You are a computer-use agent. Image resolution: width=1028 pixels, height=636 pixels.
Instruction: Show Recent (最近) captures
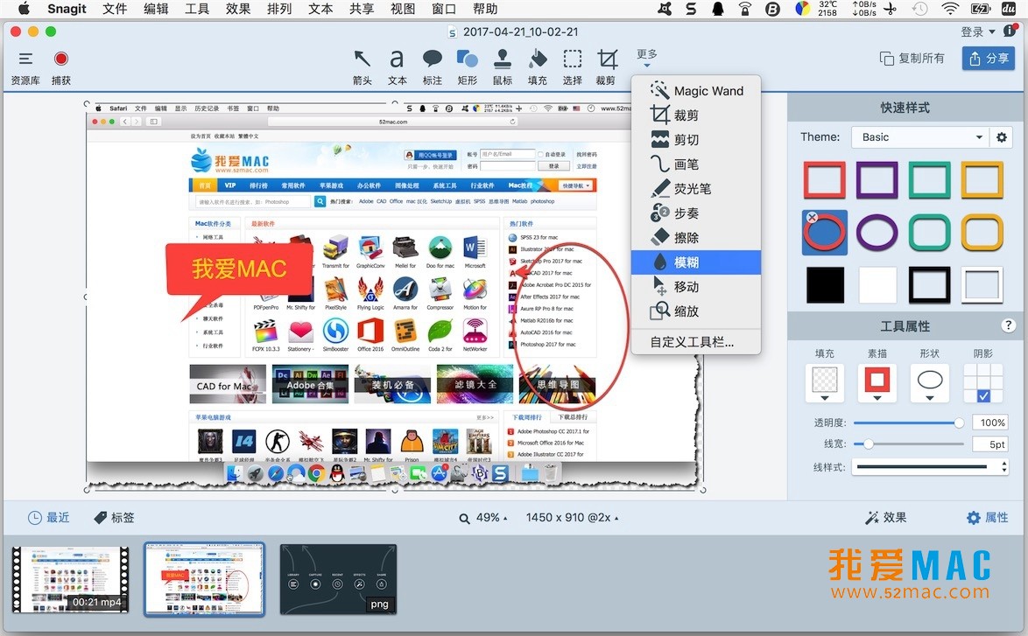tap(48, 517)
